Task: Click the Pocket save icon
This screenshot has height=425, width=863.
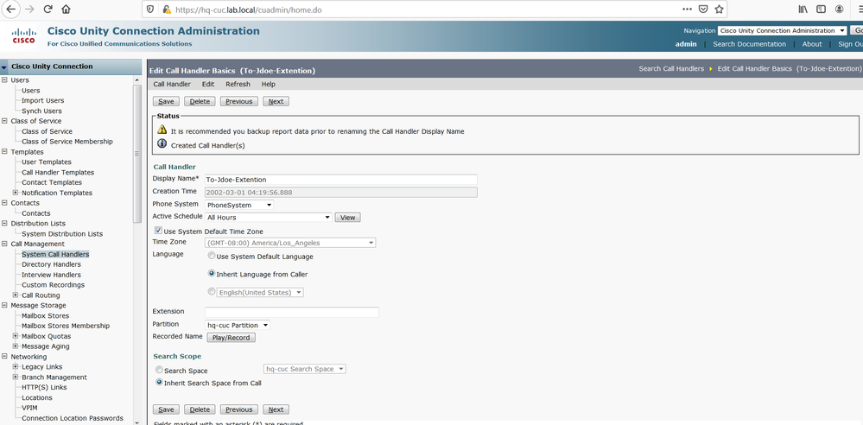Action: 703,10
